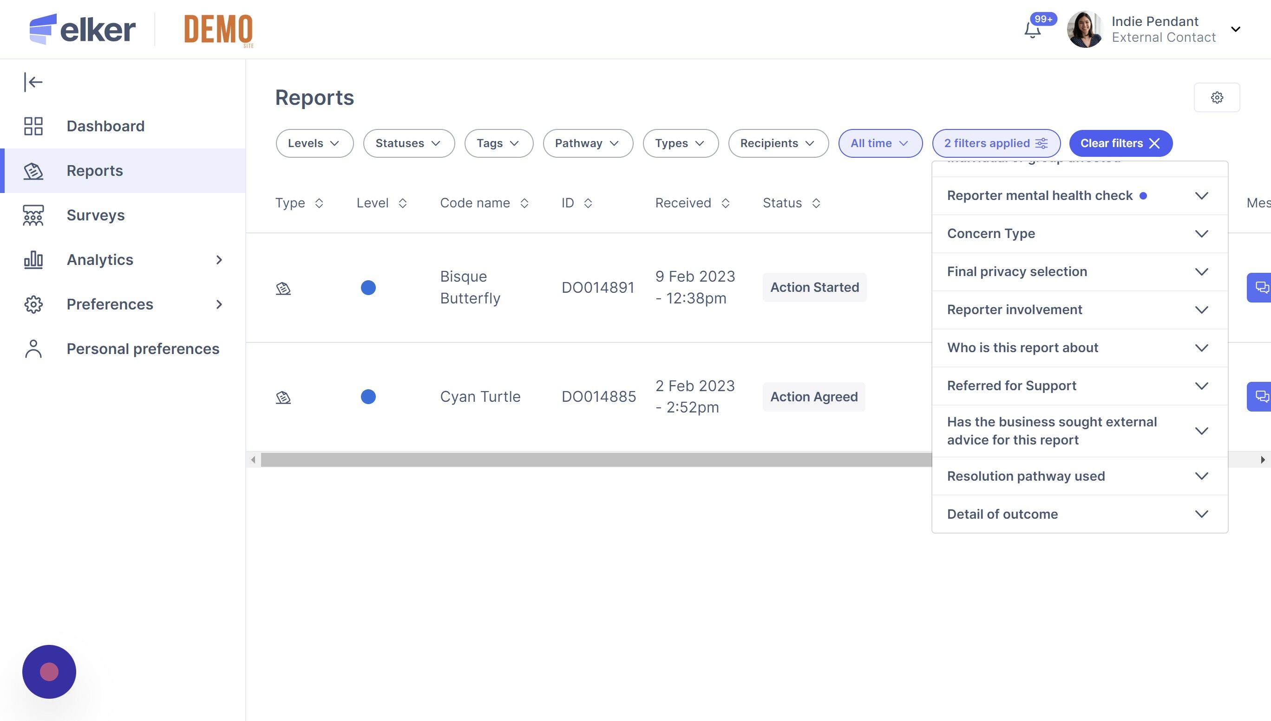The width and height of the screenshot is (1271, 721).
Task: Click the 2 filters applied button
Action: tap(996, 144)
